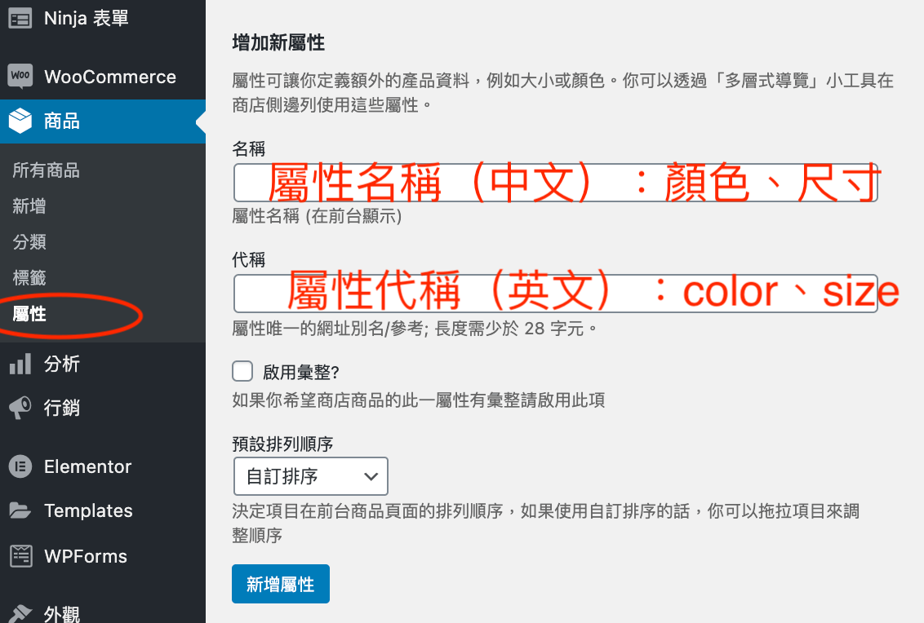Click the Elementor circle icon
Screen dimensions: 924x623
pos(20,466)
